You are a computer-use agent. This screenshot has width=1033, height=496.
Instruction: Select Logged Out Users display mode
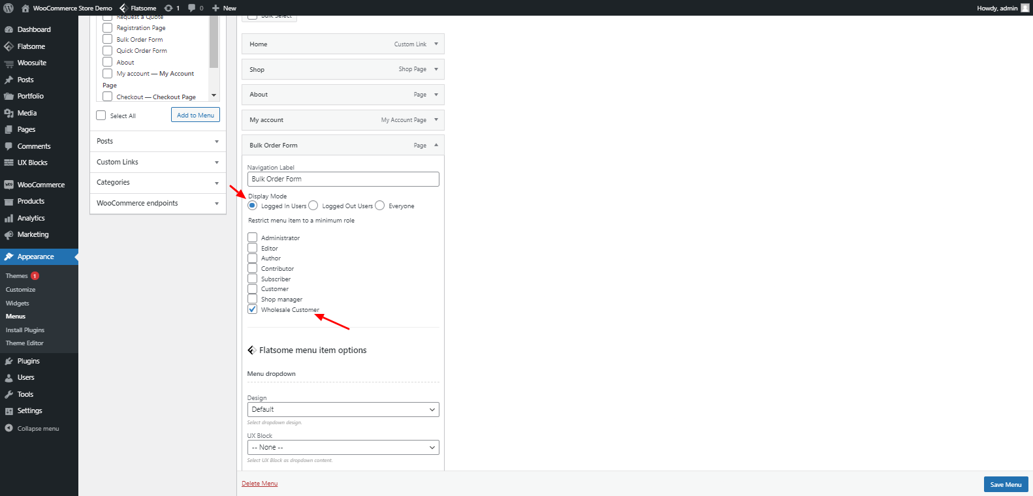coord(313,206)
